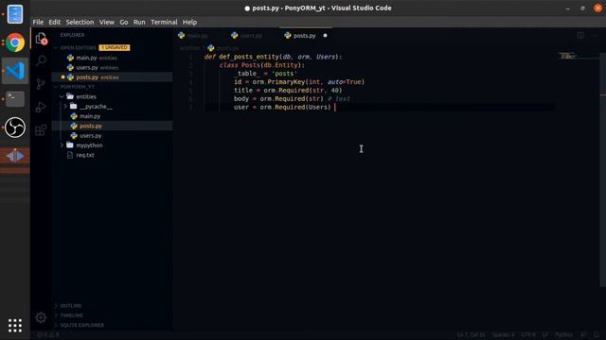Open the Run menu
The width and height of the screenshot is (606, 340).
tap(139, 22)
